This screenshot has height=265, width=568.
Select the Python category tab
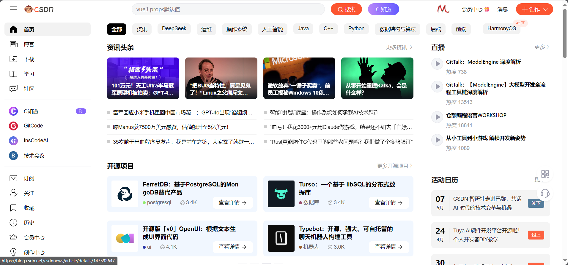pyautogui.click(x=356, y=29)
